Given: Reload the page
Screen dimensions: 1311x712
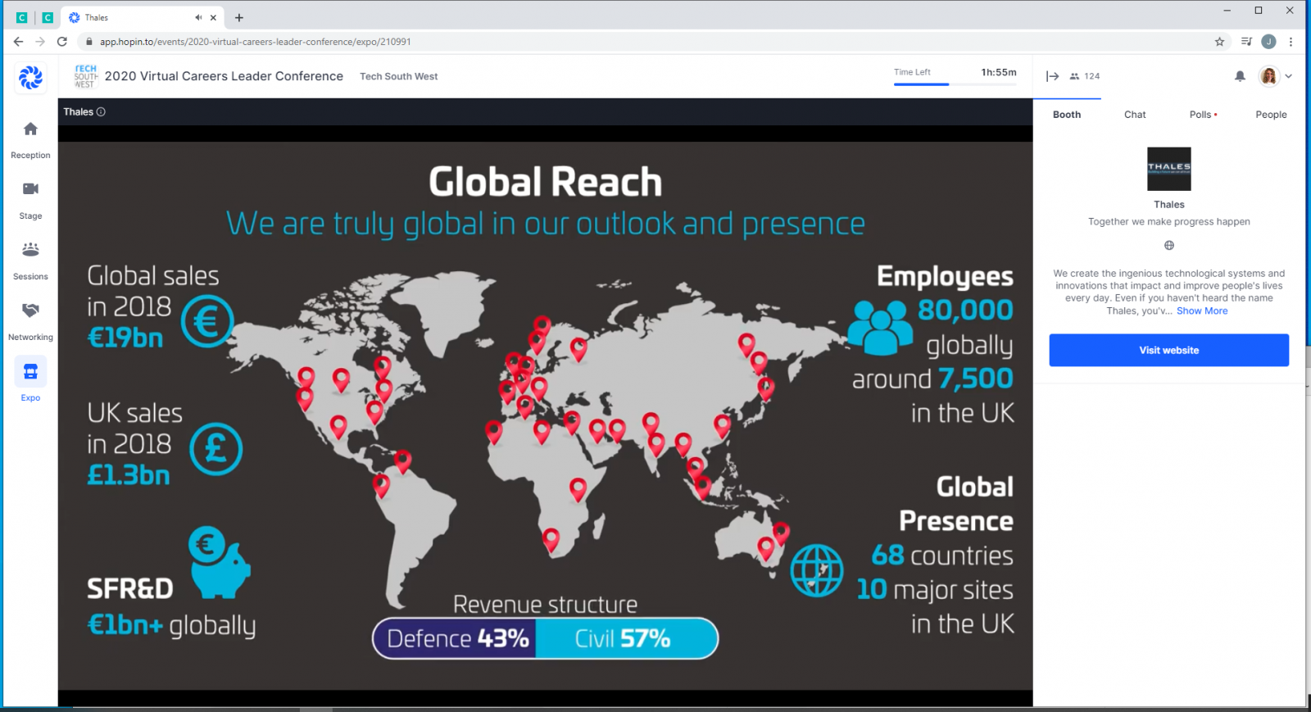Looking at the screenshot, I should tap(62, 42).
